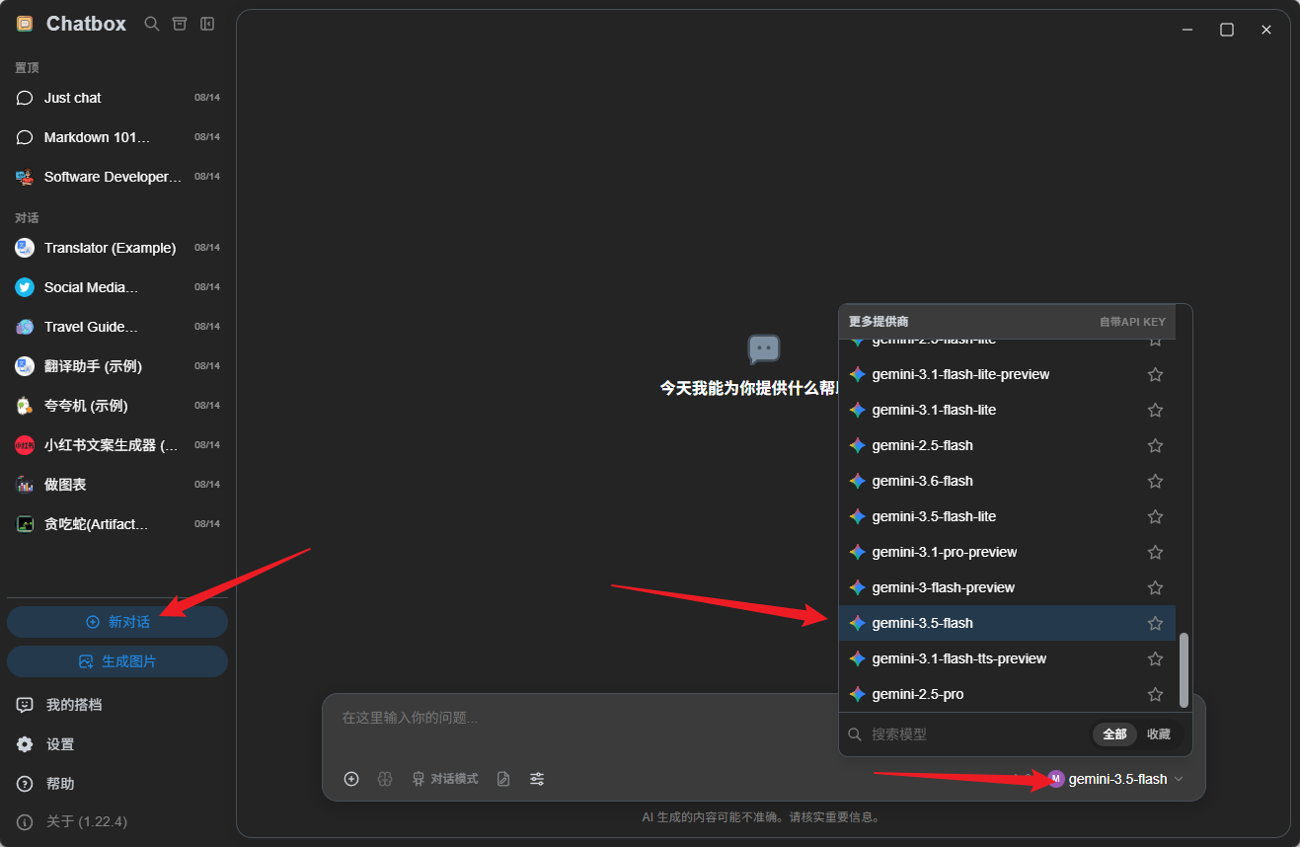Screen dimensions: 1300x847
Task: Click the brain icon in the input toolbar
Action: (x=385, y=779)
